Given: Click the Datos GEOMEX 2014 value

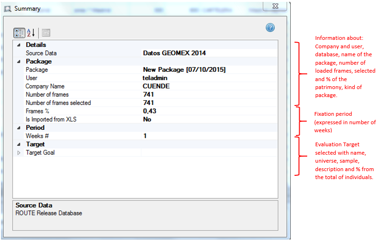Looking at the screenshot, I should (174, 53).
